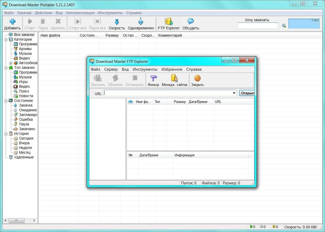
Task: Open Справка menu in FTP Explorer
Action: point(194,69)
